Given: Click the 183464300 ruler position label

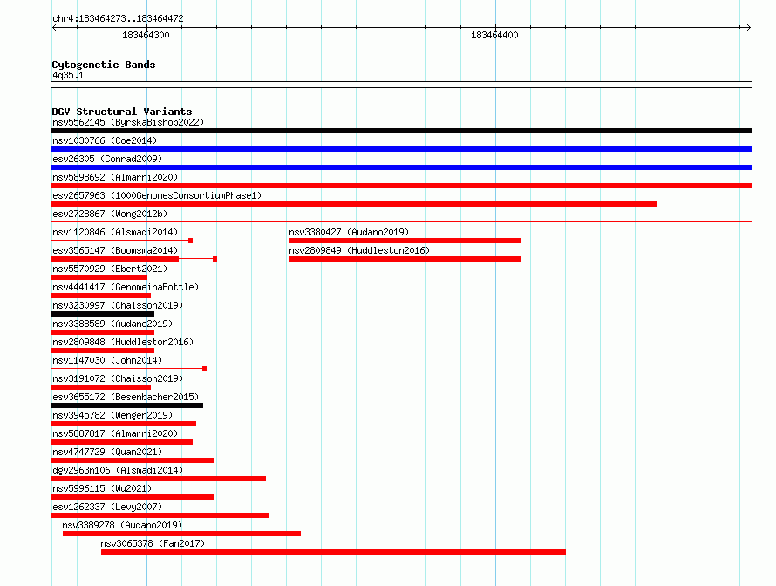Looking at the screenshot, I should (146, 35).
